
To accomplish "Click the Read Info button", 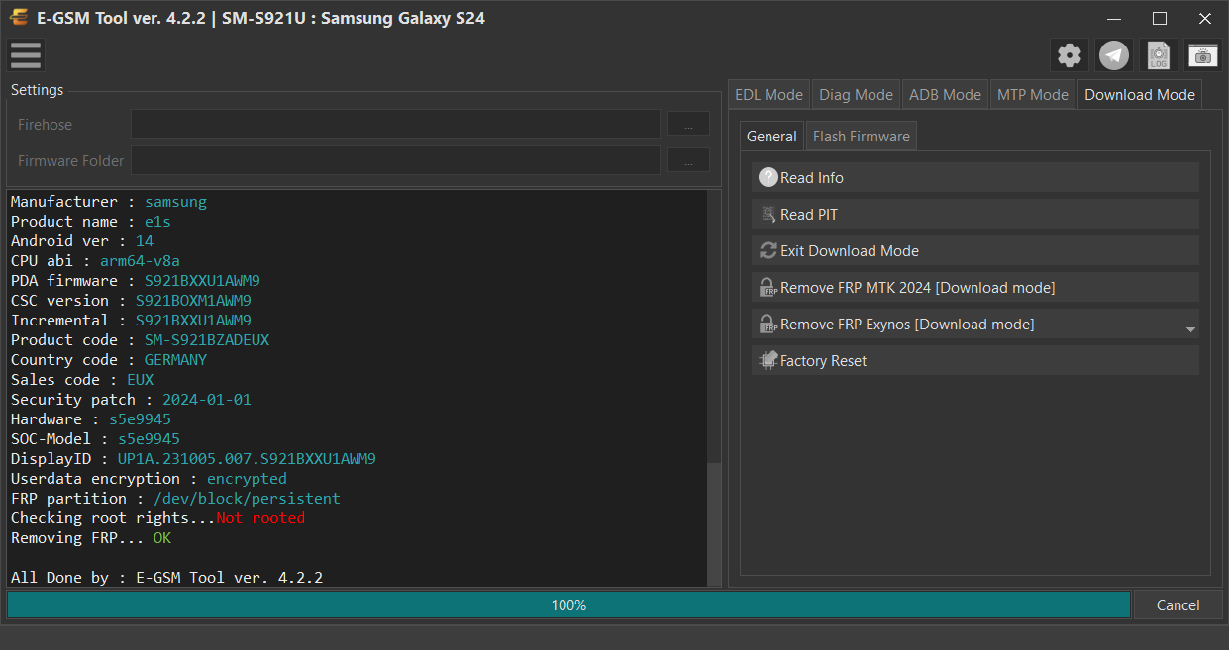I will (974, 178).
